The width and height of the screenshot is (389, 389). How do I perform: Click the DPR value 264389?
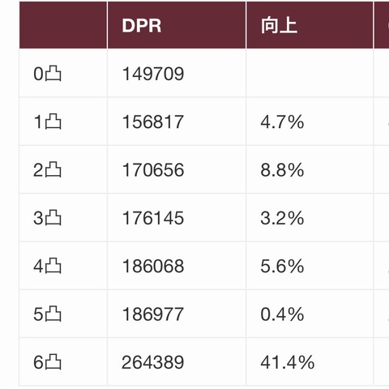point(153,362)
